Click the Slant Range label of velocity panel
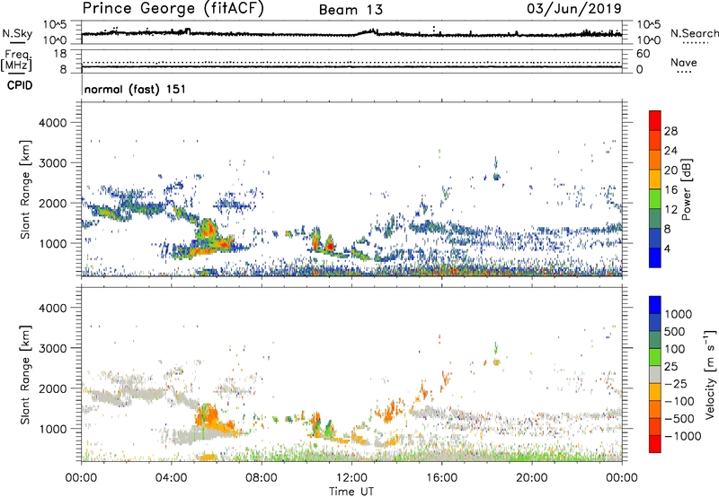This screenshot has height=497, width=719. coord(25,374)
